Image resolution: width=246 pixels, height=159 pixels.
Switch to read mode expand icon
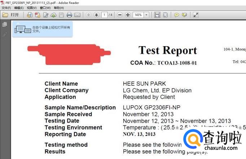(196, 15)
